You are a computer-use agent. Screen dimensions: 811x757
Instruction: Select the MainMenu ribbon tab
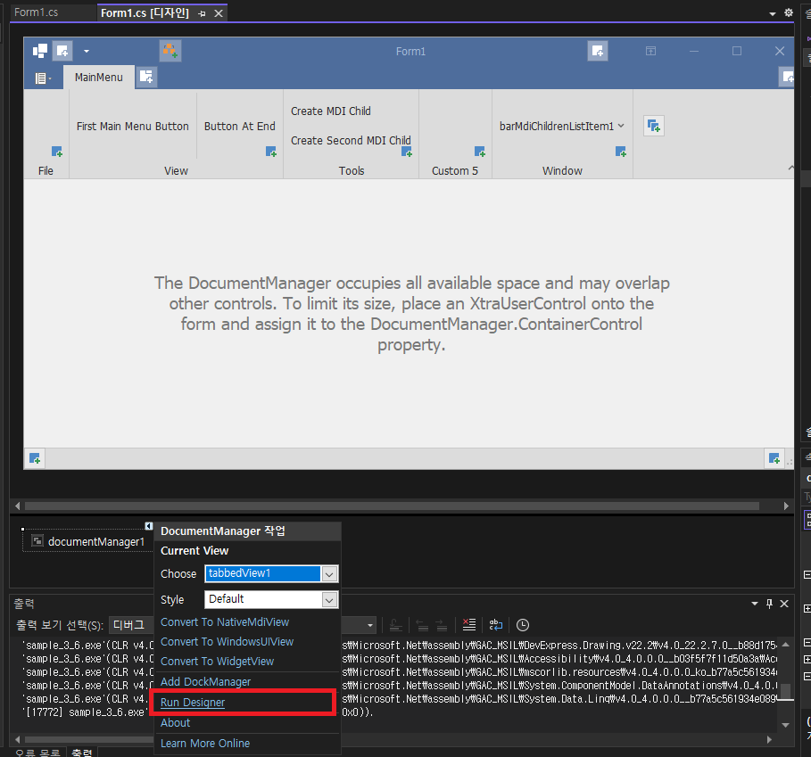click(x=99, y=78)
